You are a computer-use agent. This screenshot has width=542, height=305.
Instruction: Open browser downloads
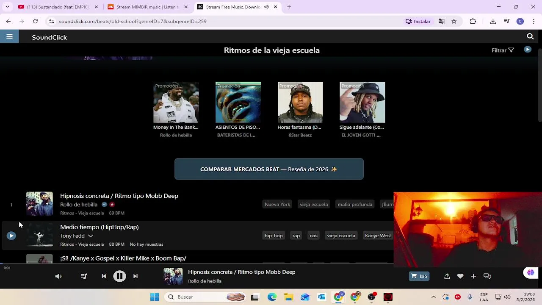pyautogui.click(x=493, y=21)
